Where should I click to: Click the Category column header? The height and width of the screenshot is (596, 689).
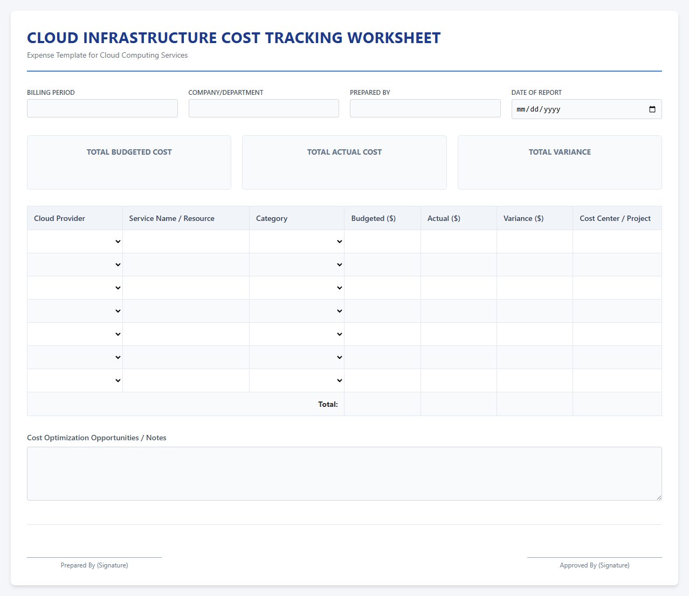[297, 218]
